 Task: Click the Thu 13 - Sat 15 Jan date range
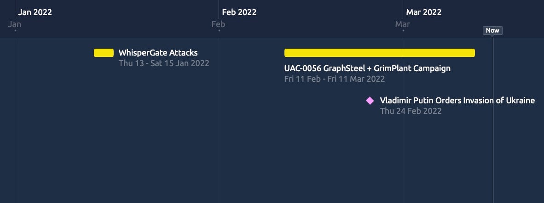click(x=164, y=63)
